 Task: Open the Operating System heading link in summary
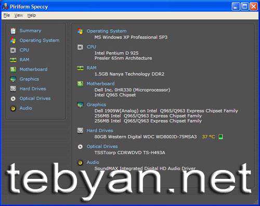click(107, 31)
